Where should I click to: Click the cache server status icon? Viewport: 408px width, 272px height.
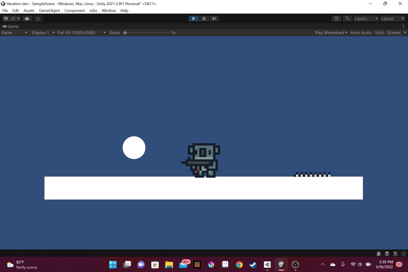coord(387,254)
